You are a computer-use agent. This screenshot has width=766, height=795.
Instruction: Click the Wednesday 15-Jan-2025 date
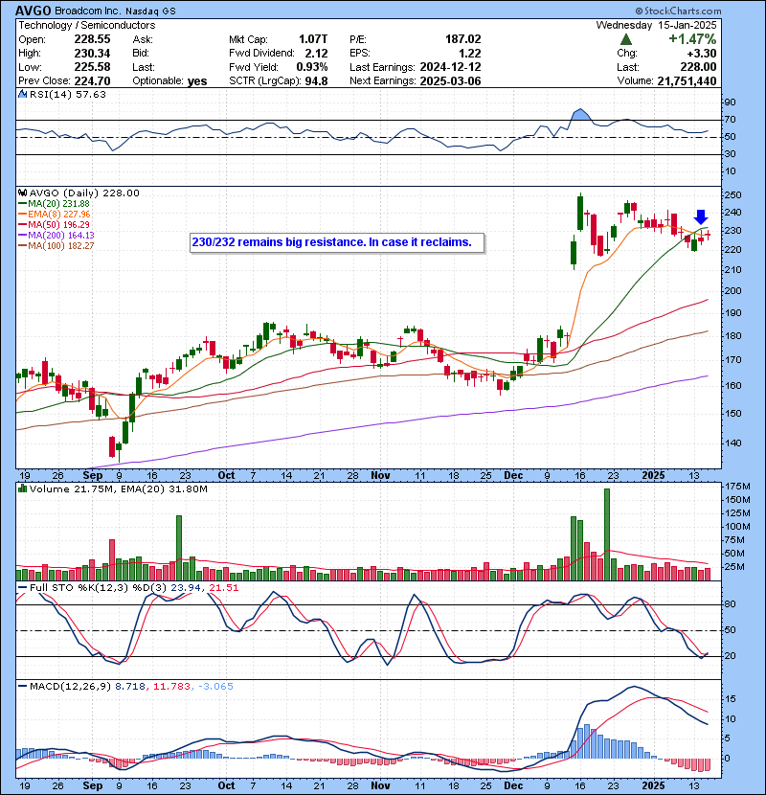(x=656, y=25)
